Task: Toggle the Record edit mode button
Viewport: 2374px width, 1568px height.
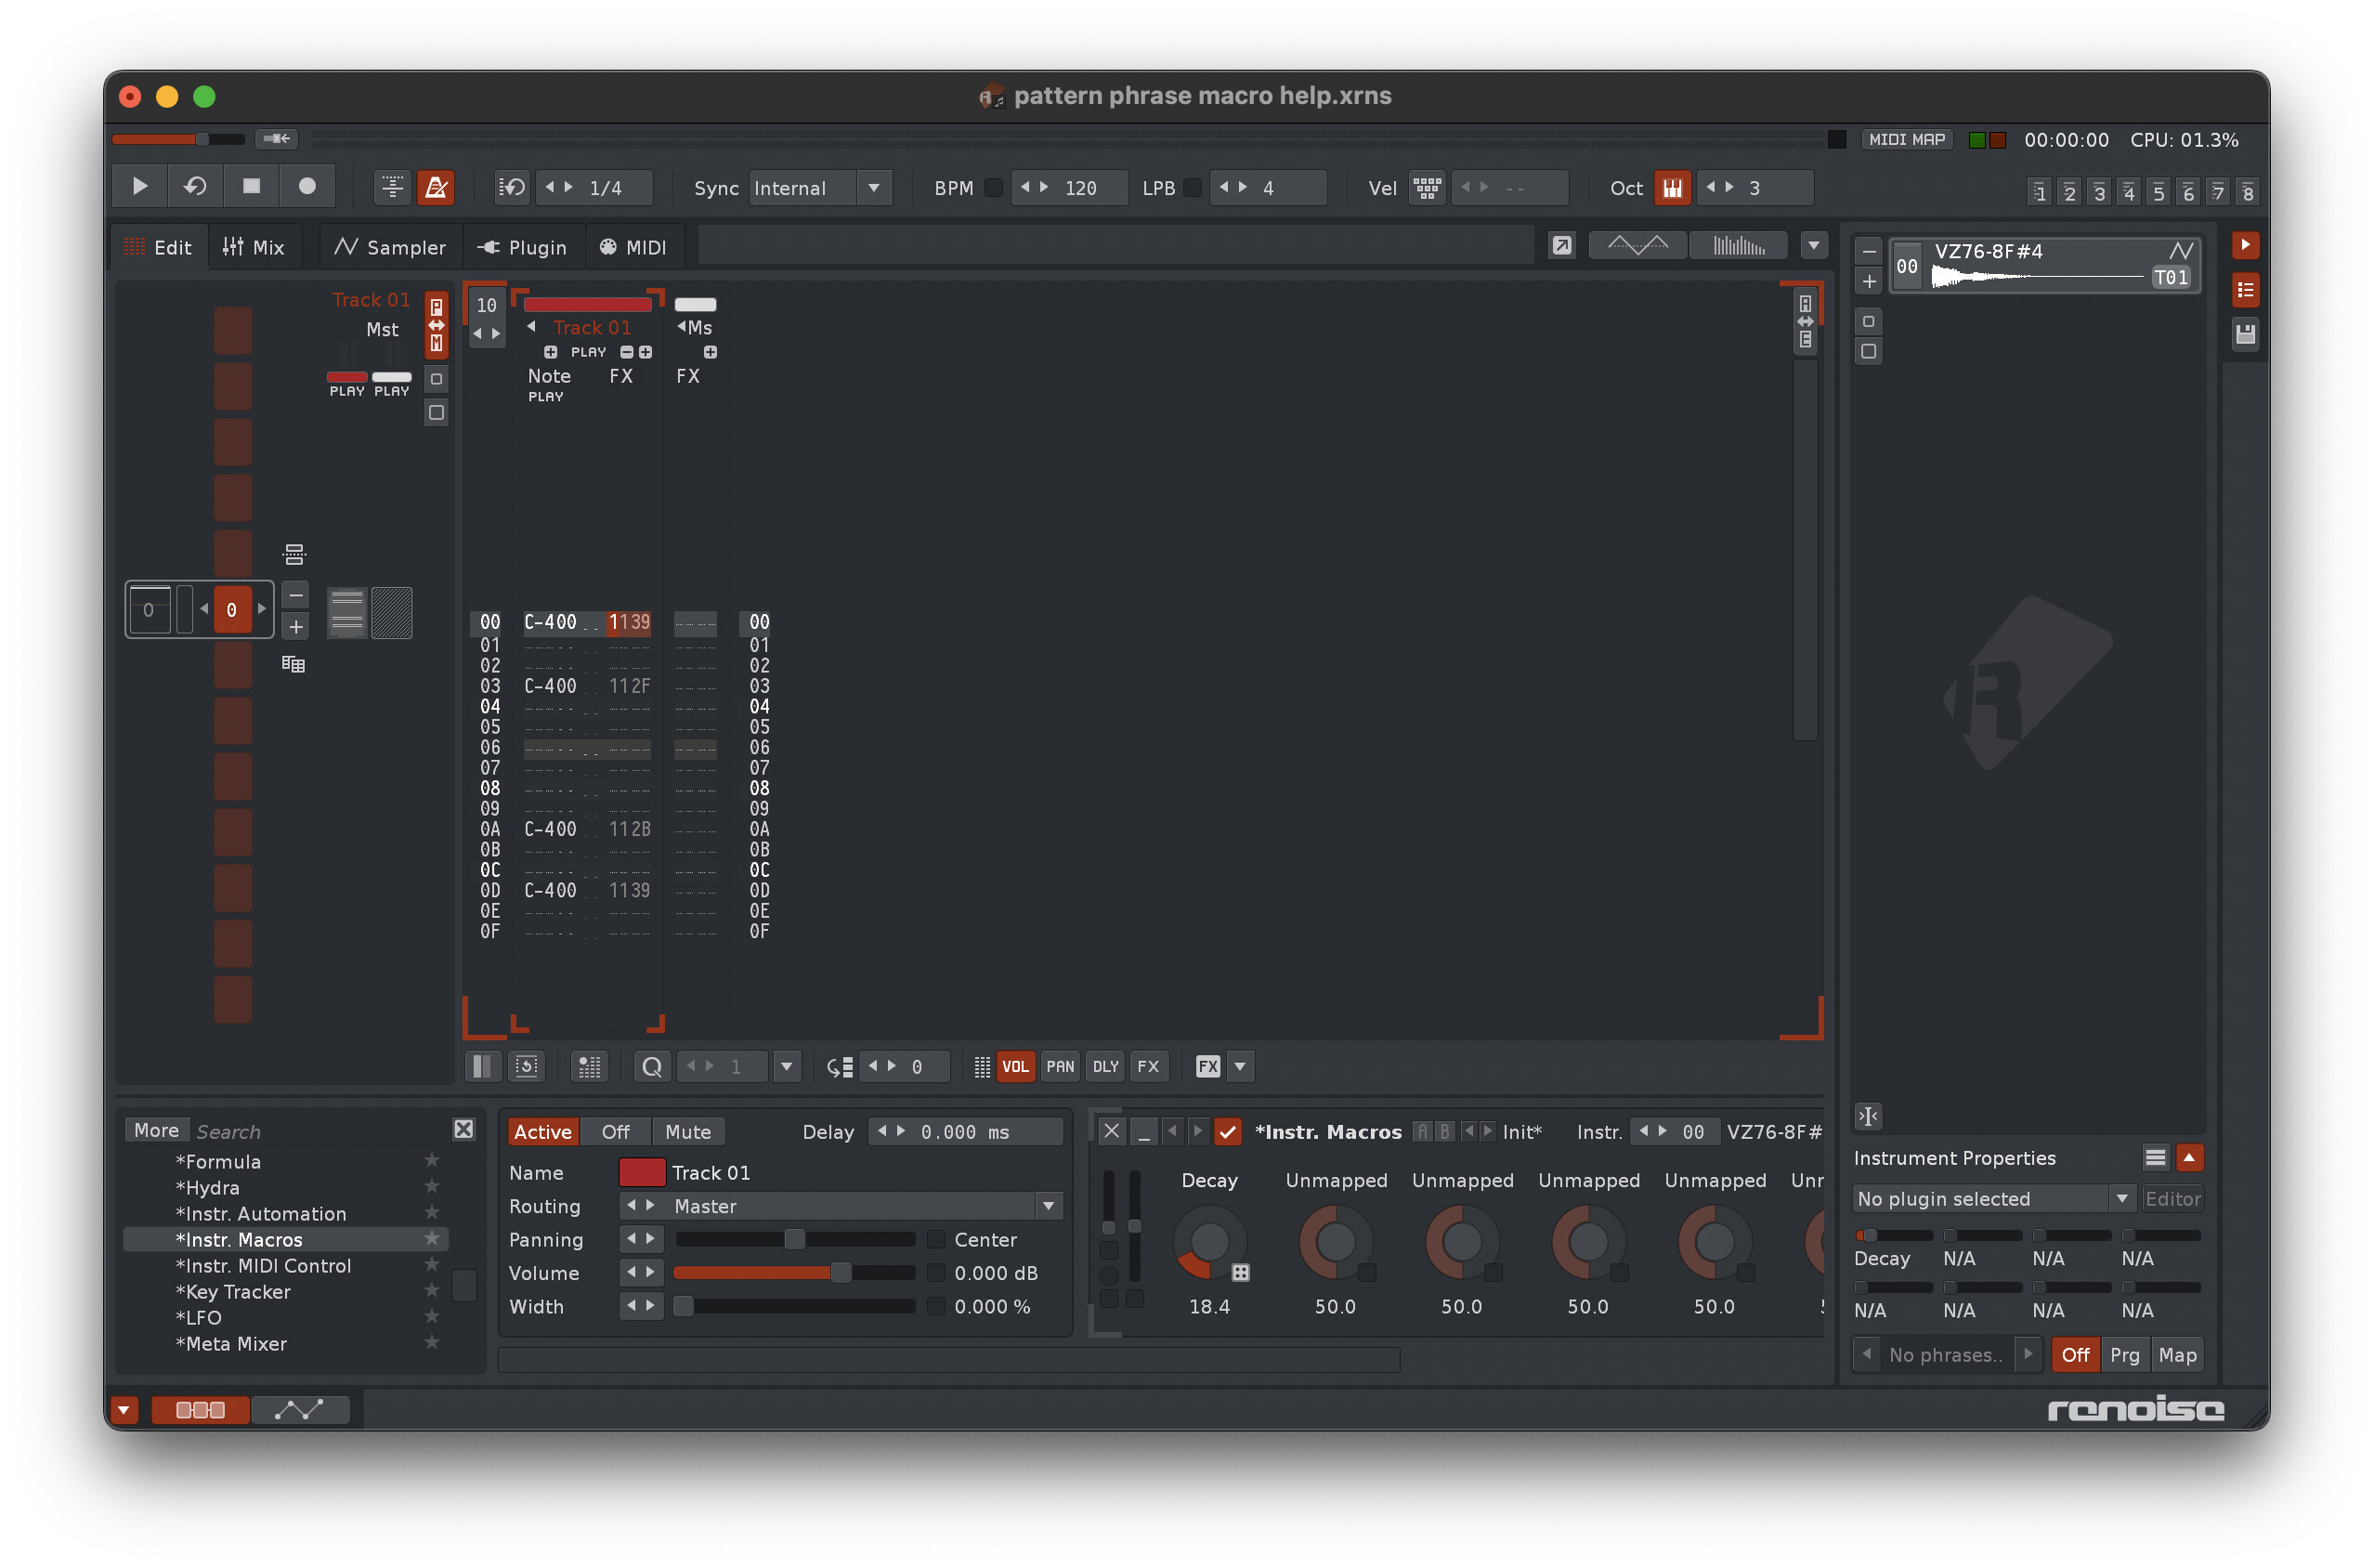Action: coord(307,187)
